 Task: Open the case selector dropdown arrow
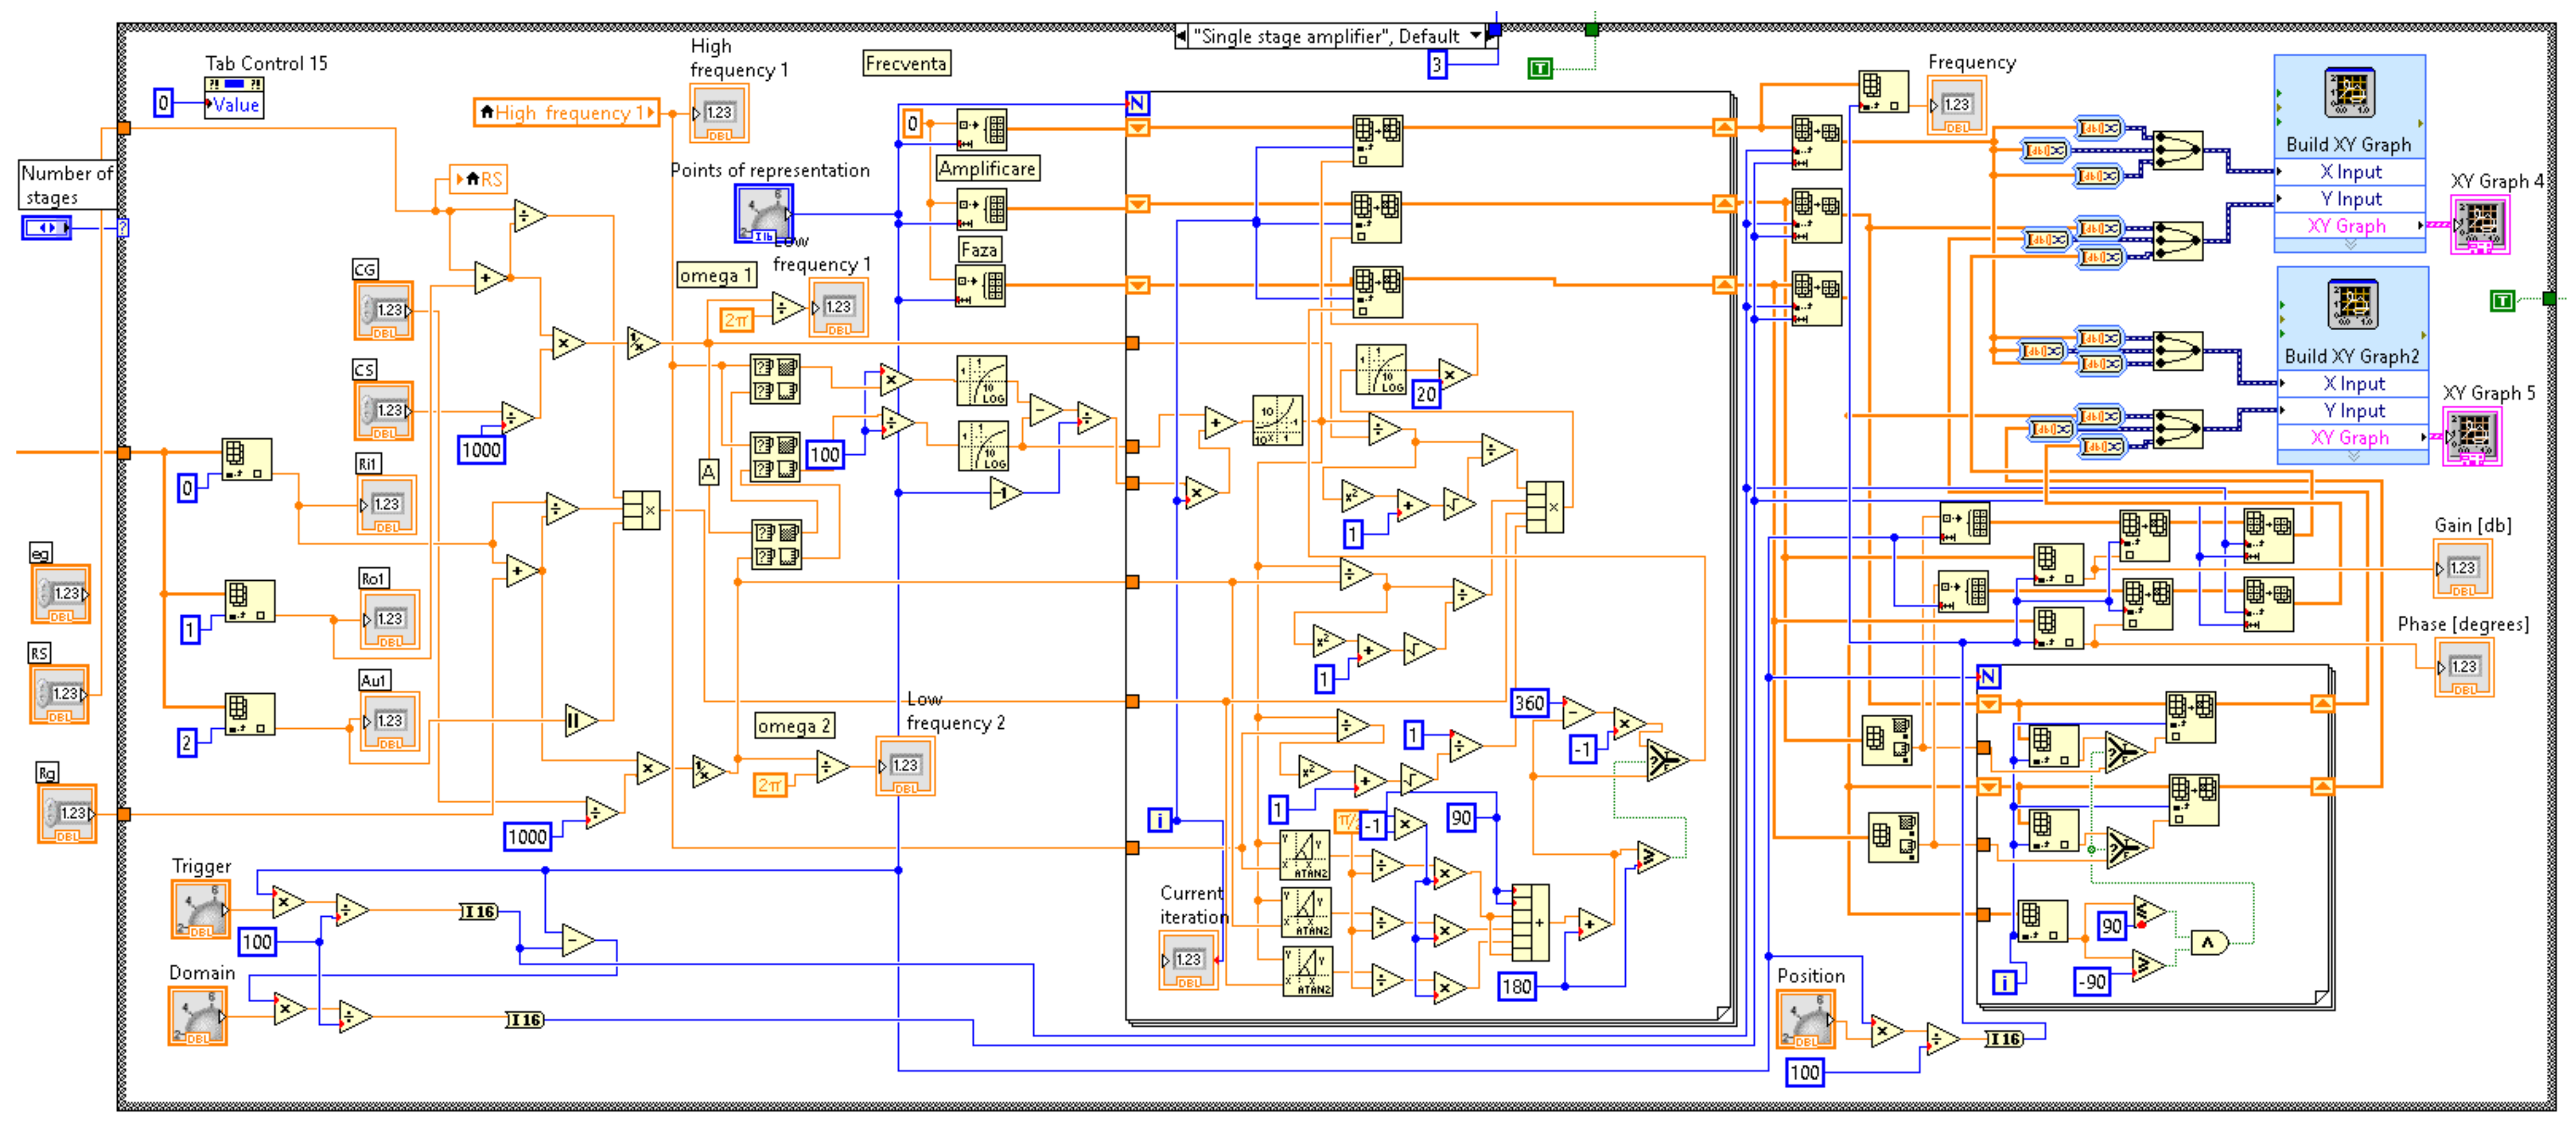pos(1475,36)
